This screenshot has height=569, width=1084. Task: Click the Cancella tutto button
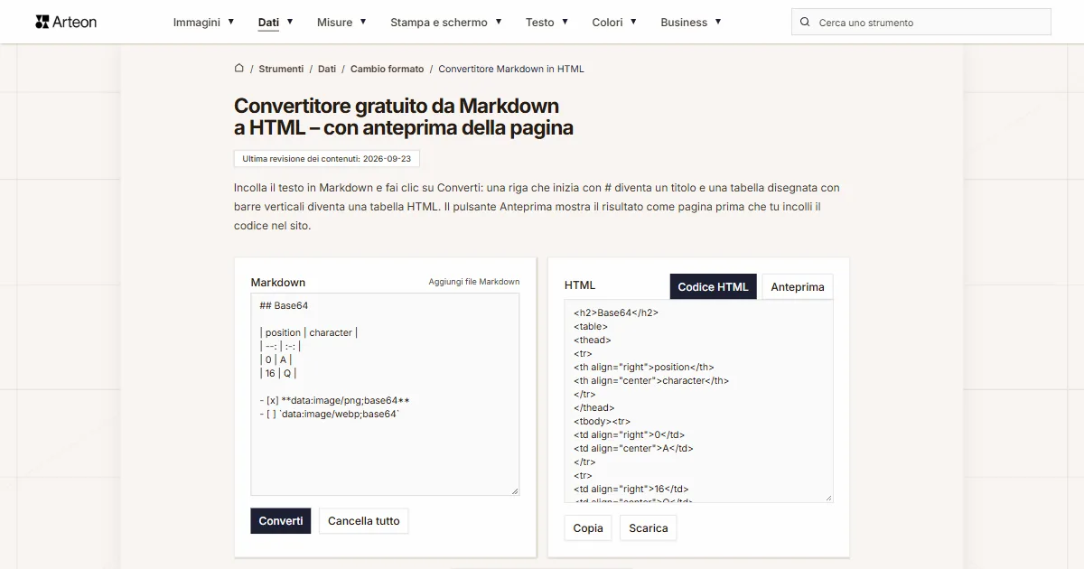point(363,521)
